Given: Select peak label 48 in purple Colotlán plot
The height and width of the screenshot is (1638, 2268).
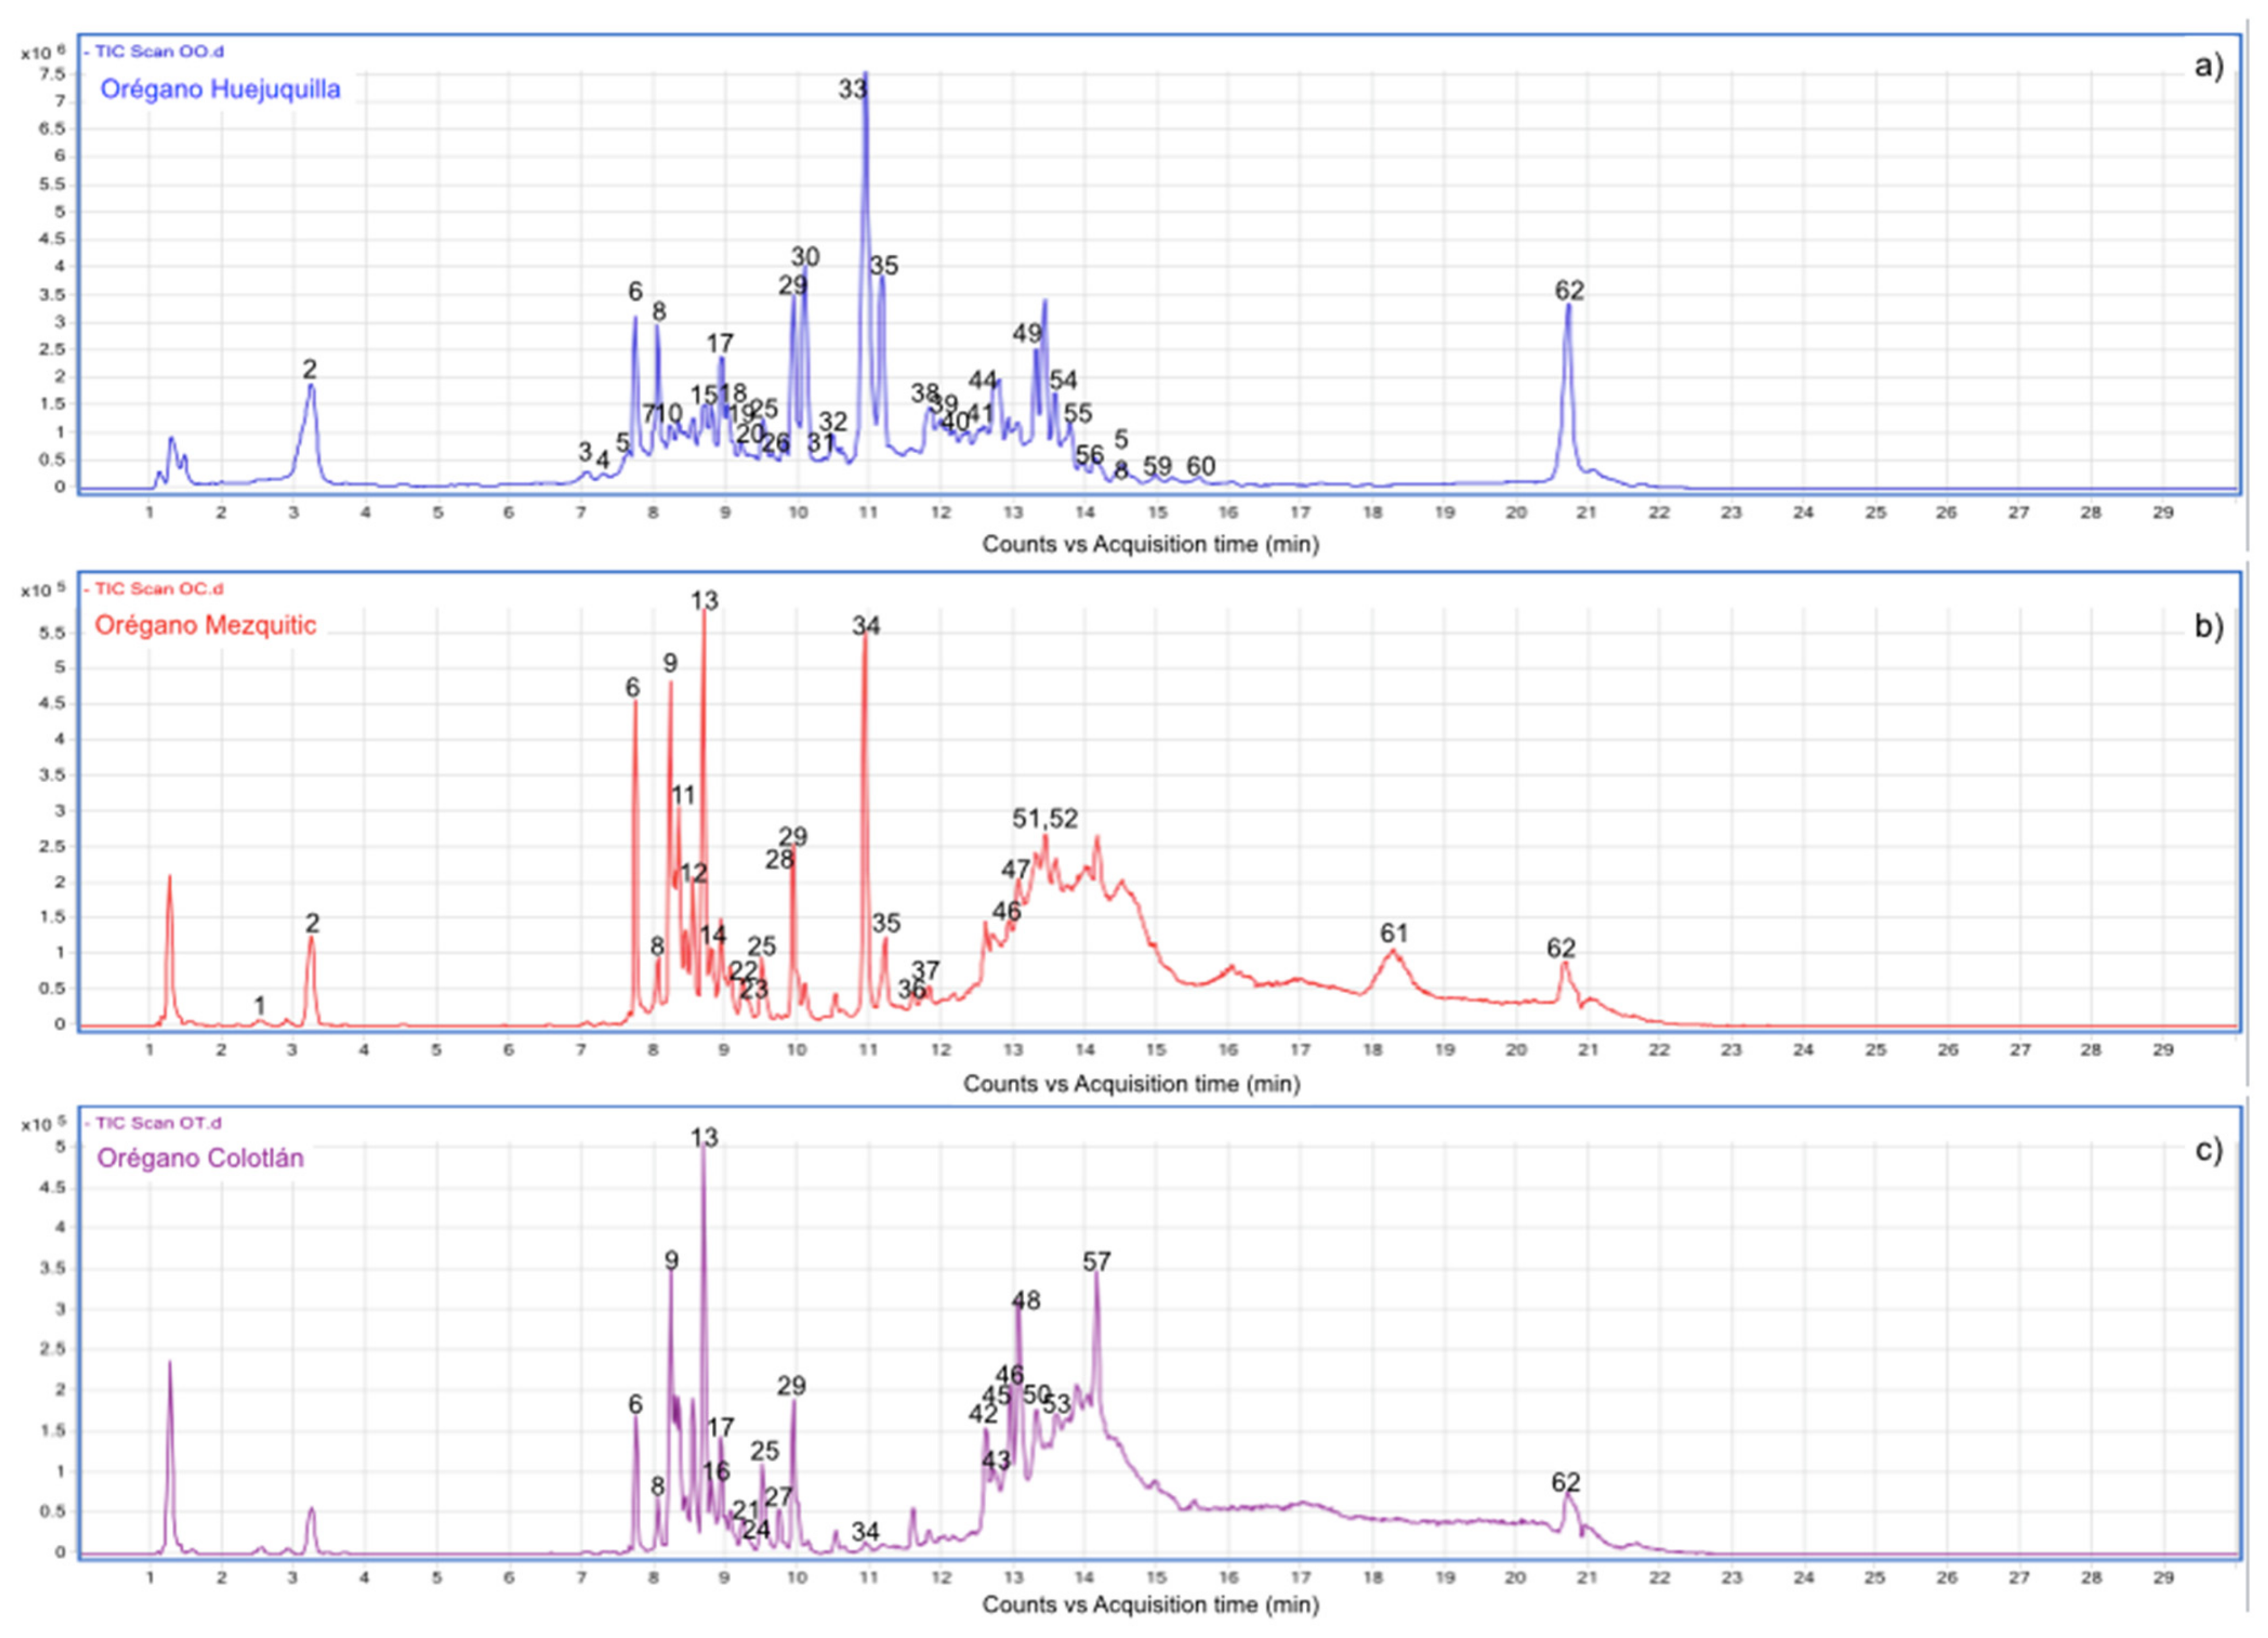Looking at the screenshot, I should click(x=1026, y=1300).
